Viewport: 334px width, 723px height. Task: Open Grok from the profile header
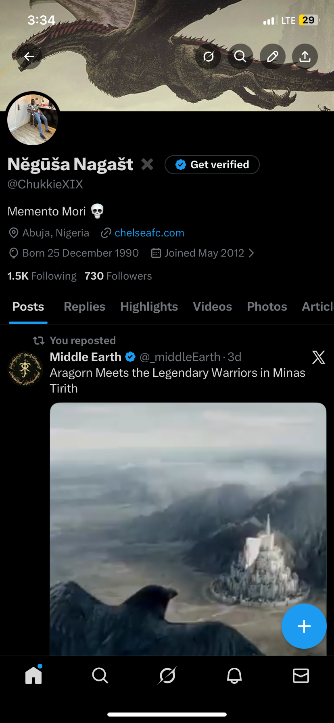[208, 56]
